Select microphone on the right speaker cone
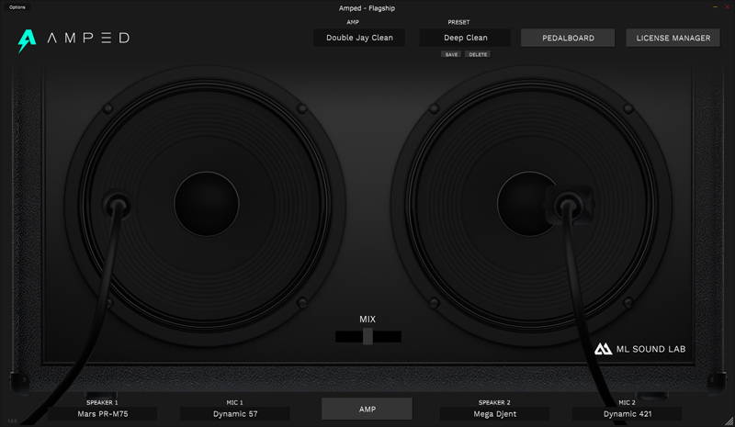 click(568, 206)
